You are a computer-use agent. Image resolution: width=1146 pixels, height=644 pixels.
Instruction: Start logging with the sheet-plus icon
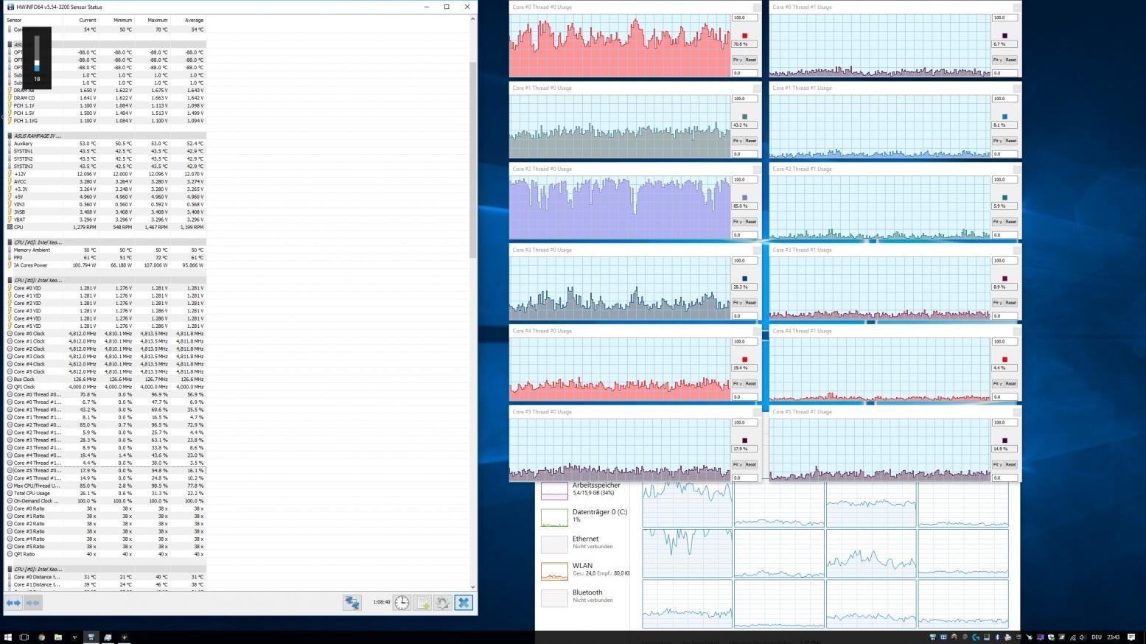(x=422, y=603)
